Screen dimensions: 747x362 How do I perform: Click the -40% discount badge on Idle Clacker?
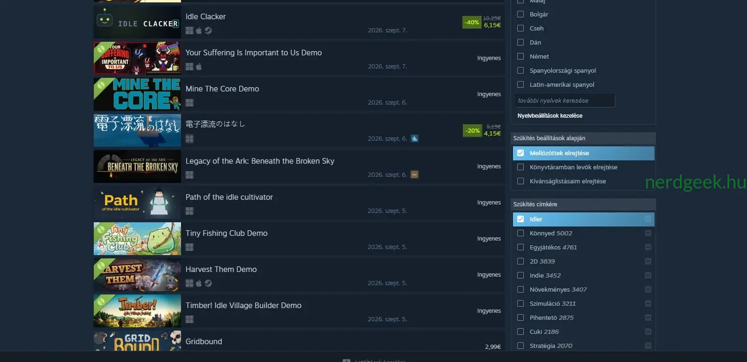(472, 22)
